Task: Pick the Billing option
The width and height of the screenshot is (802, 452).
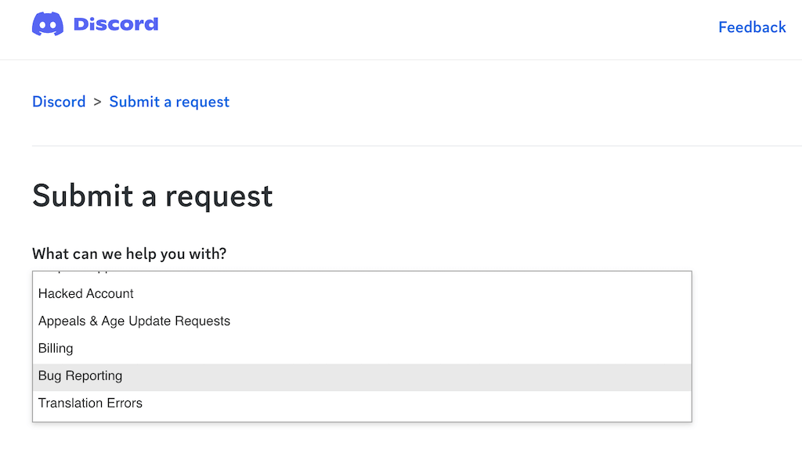Action: [56, 349]
